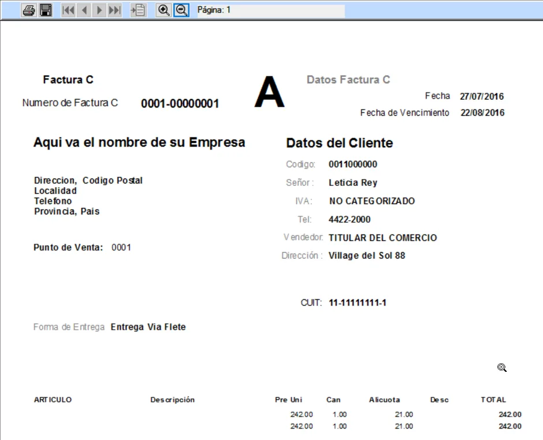Go to previous page arrow
Screen dimensions: 543x440
[84, 10]
